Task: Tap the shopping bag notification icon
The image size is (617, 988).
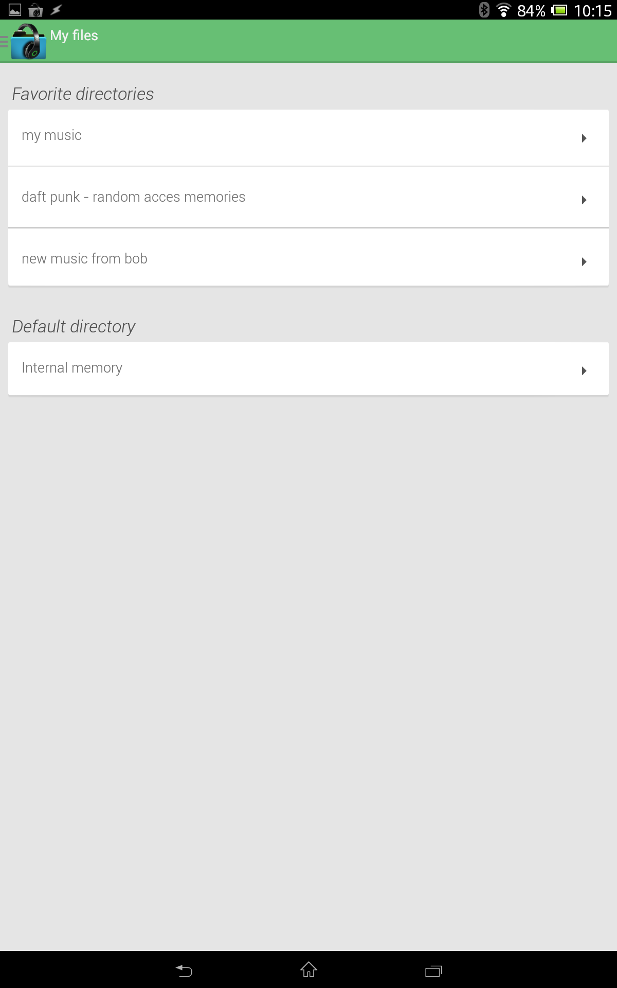Action: 35,10
